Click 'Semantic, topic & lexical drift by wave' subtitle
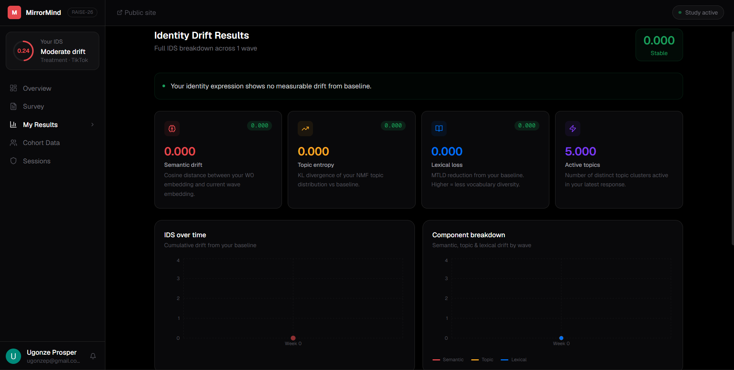 [482, 245]
